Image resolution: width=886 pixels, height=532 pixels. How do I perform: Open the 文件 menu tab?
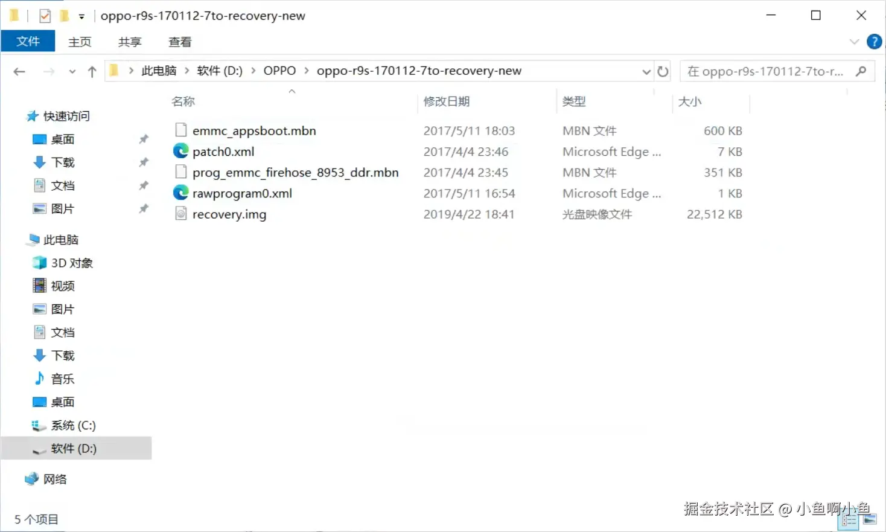(x=28, y=41)
